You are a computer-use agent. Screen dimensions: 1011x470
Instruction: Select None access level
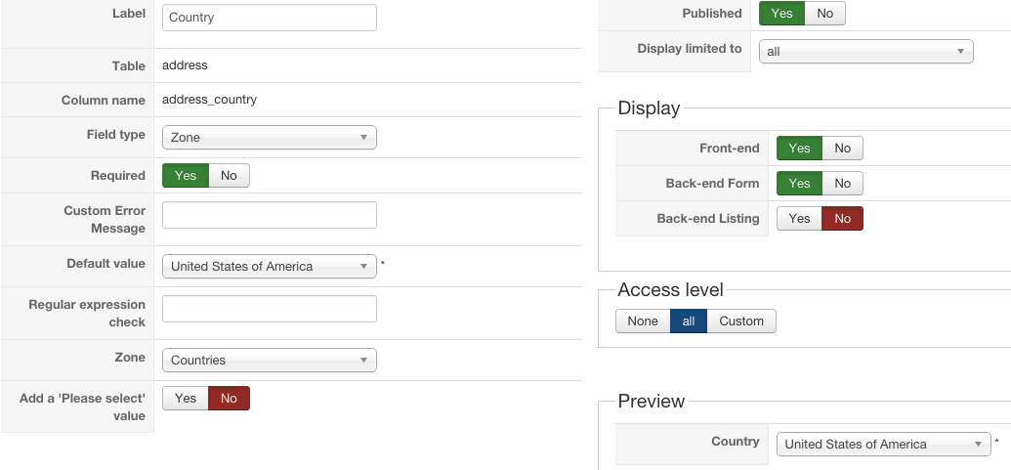[643, 321]
